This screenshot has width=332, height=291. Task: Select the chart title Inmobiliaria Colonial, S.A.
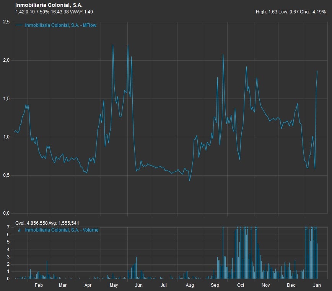pyautogui.click(x=49, y=5)
